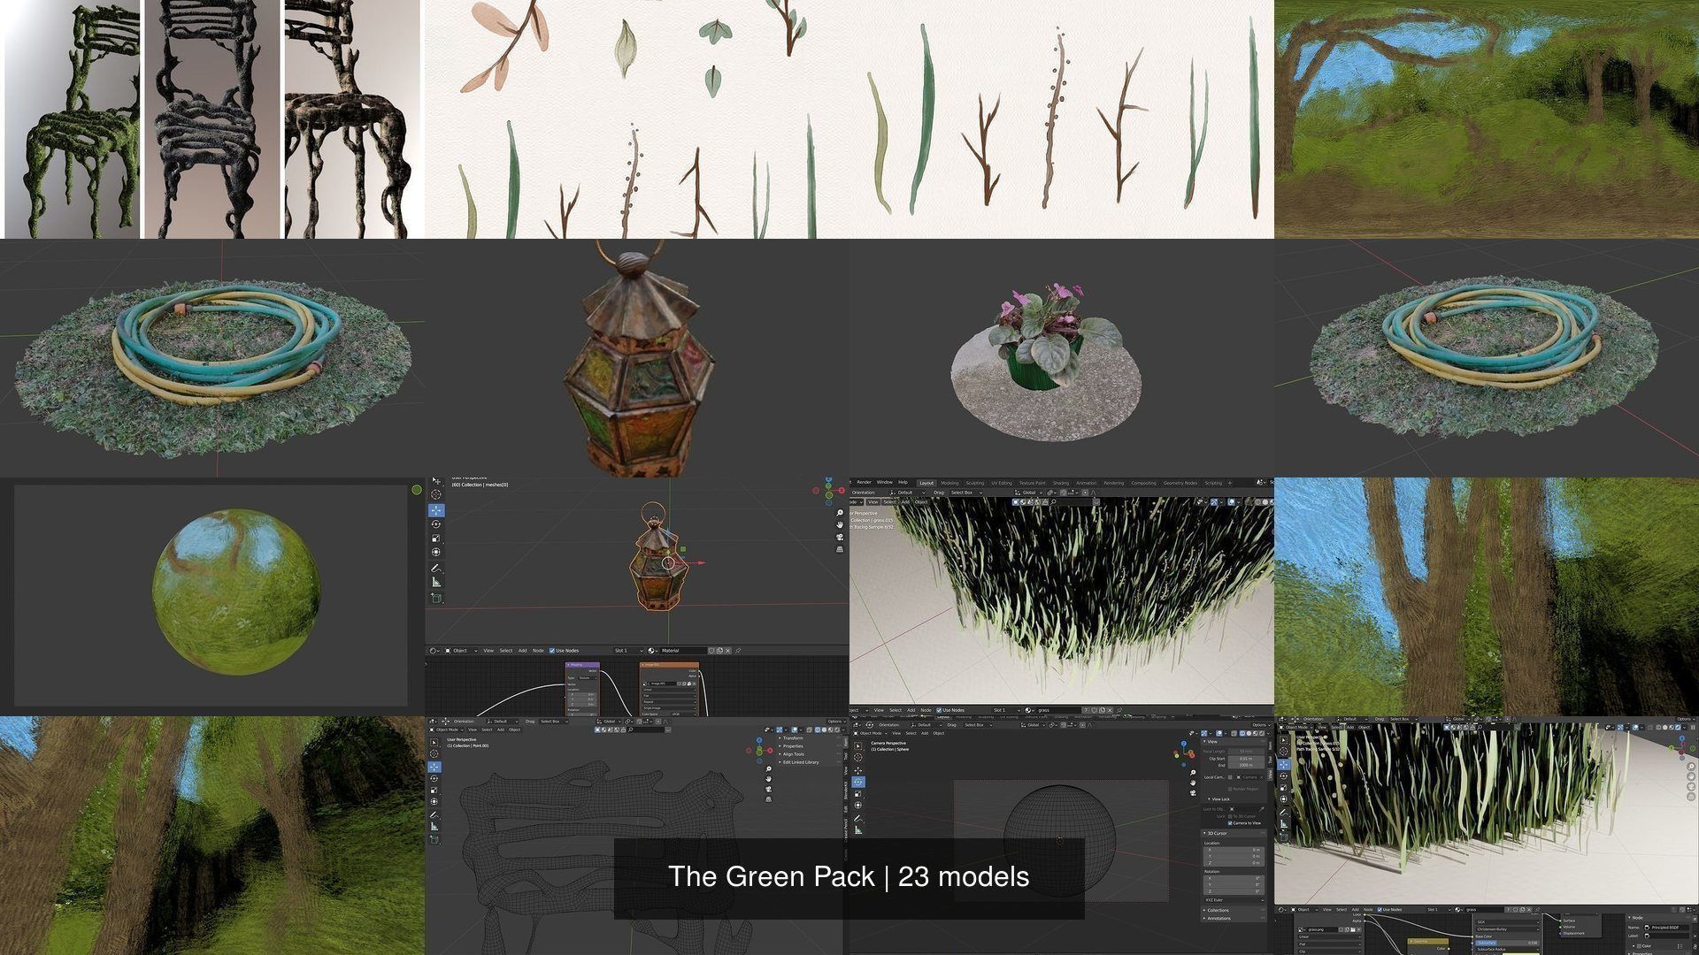Select Transform tool in wireframe chair viewport
Image resolution: width=1699 pixels, height=955 pixels.
click(434, 801)
